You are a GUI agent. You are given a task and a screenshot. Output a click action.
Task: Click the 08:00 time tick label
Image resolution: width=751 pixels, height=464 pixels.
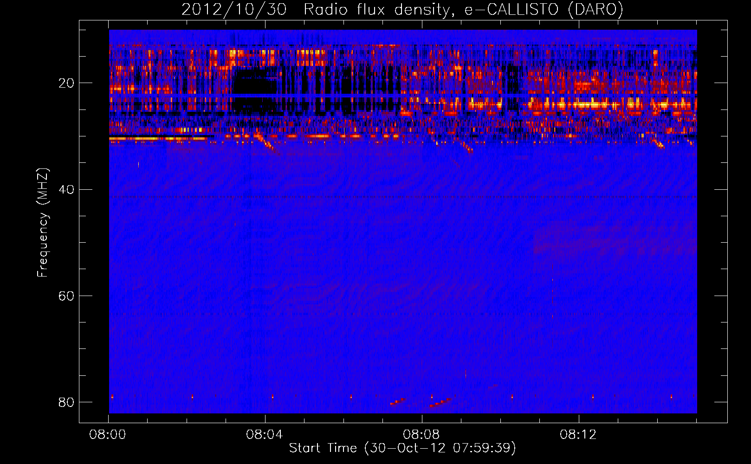click(x=109, y=435)
